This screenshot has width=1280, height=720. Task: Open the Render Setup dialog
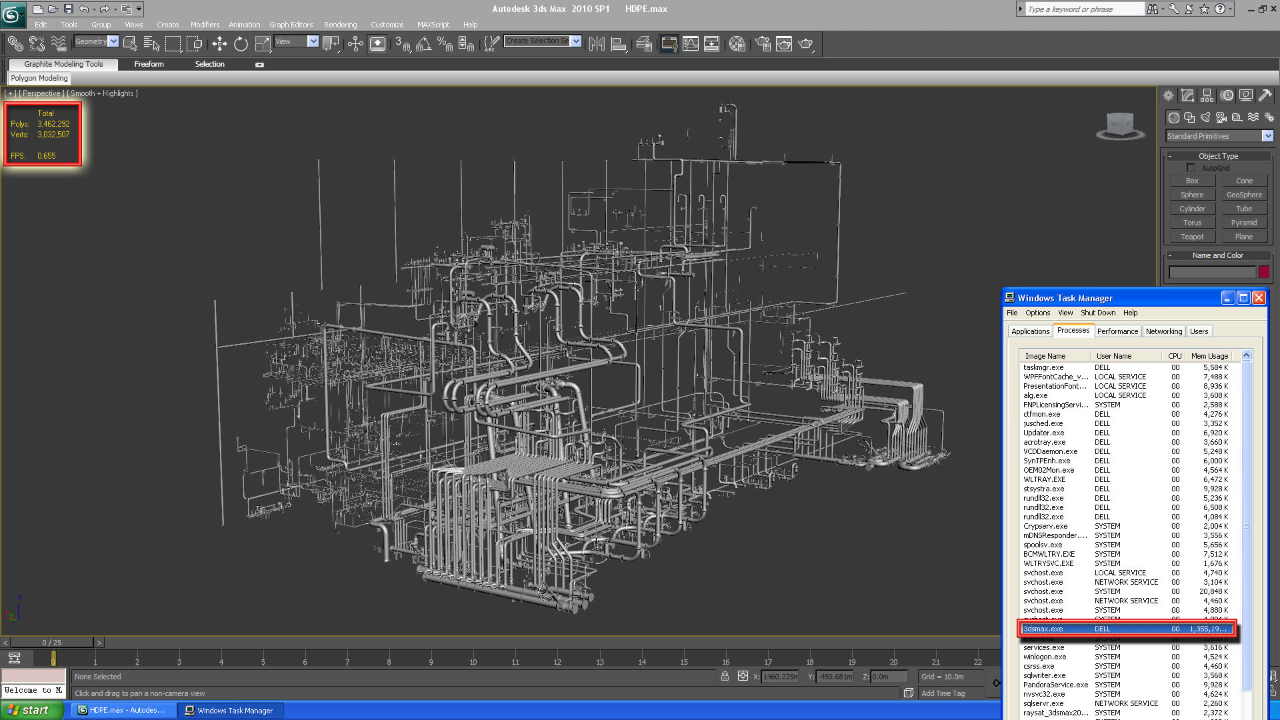tap(763, 44)
